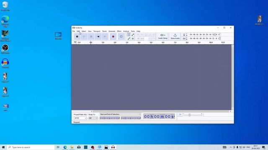Screen dimensions: 268x150
Task: Skip to Start with the rewind button
Action: click(98, 37)
